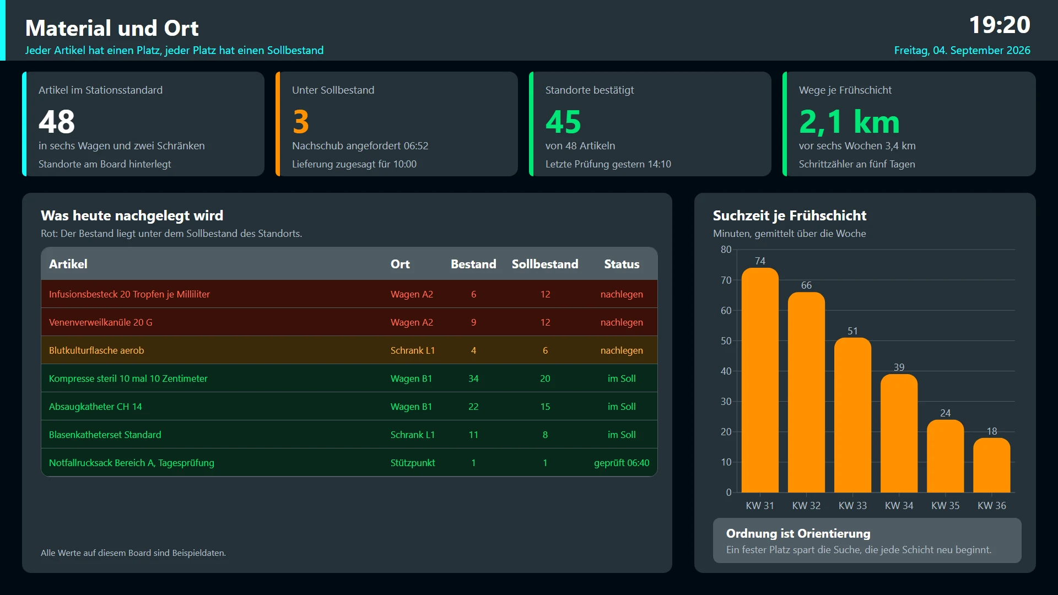1058x595 pixels.
Task: Click 'im Soll' status in the Kompresse row
Action: click(x=622, y=378)
